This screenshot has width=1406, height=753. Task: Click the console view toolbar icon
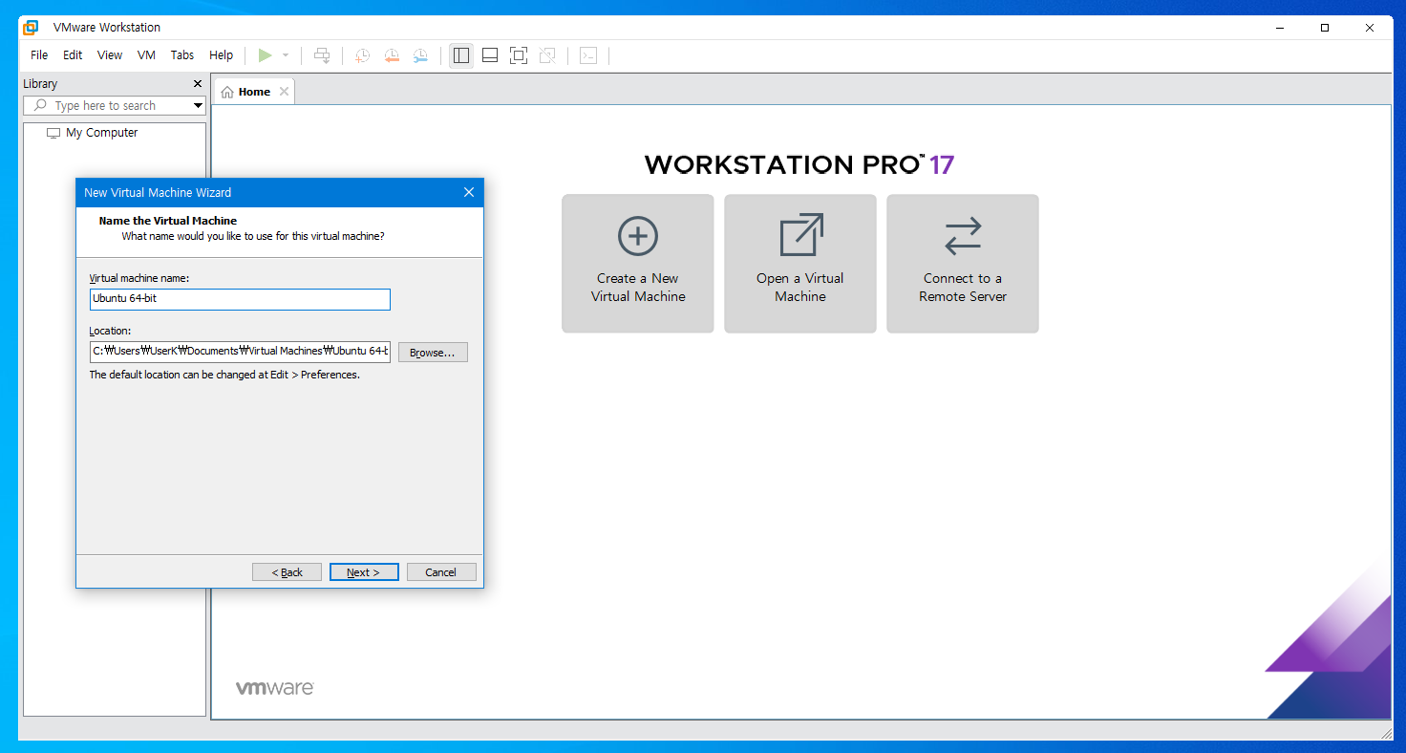click(x=588, y=55)
